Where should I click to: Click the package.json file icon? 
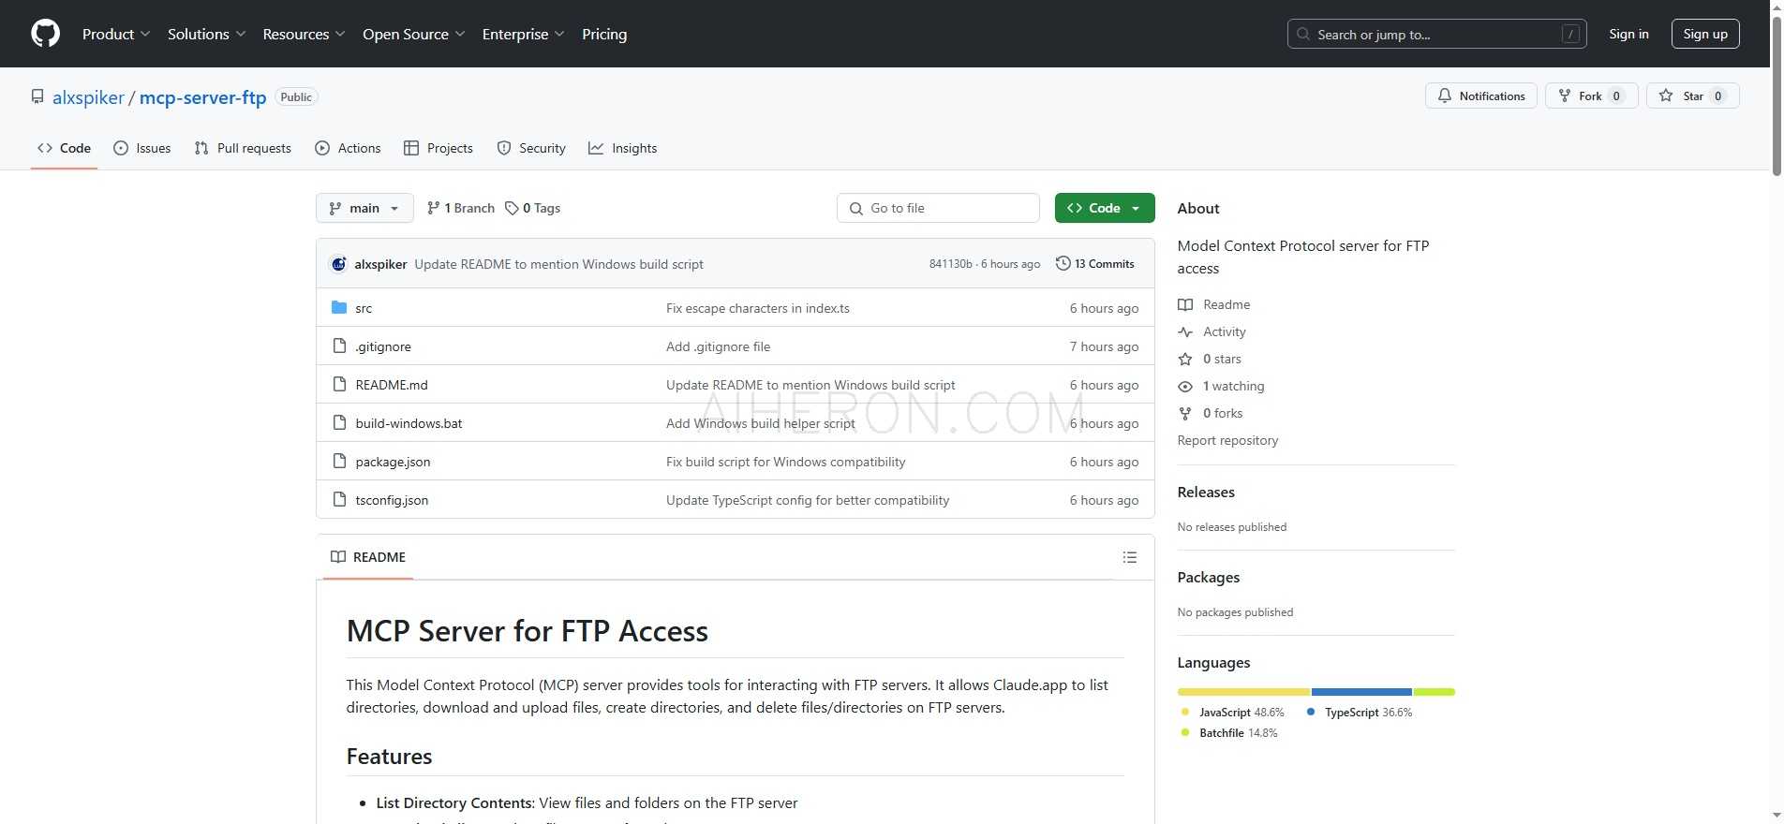point(339,462)
